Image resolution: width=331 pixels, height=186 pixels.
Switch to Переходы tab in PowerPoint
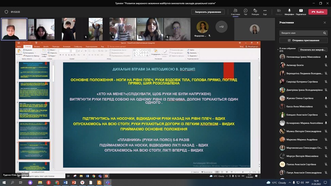pos(56,46)
